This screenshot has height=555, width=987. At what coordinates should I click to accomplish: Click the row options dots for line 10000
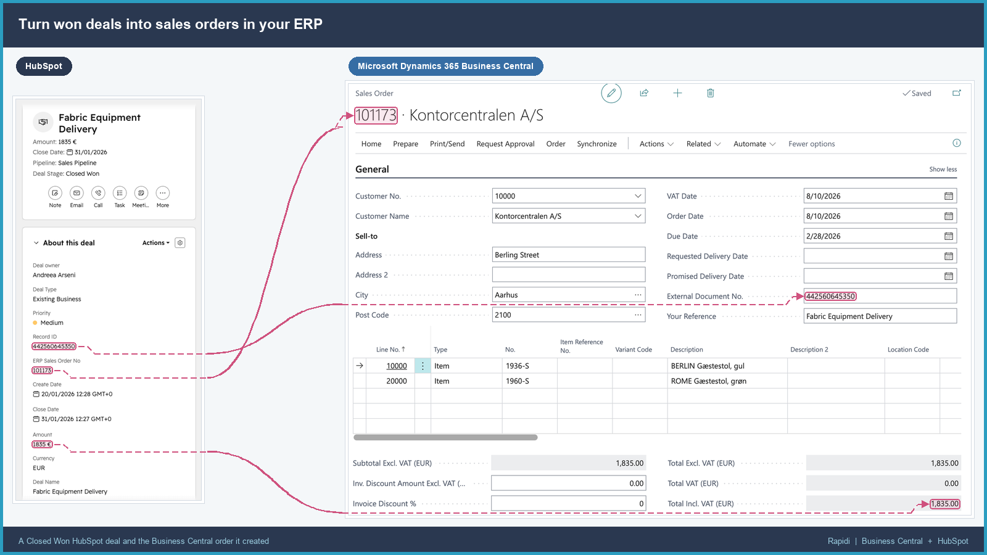coord(423,366)
